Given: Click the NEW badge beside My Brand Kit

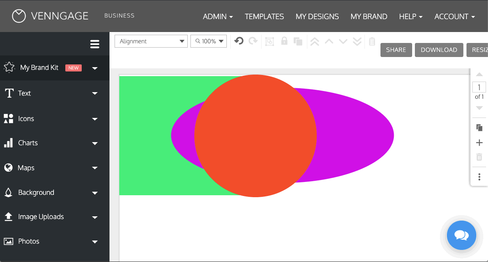Looking at the screenshot, I should click(x=74, y=68).
